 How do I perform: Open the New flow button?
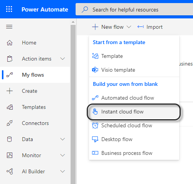click(x=112, y=27)
